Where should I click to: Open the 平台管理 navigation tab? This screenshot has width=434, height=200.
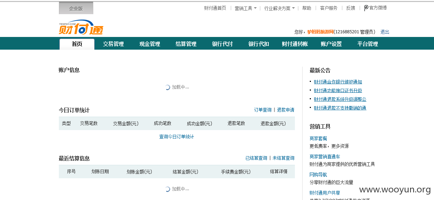coord(368,44)
